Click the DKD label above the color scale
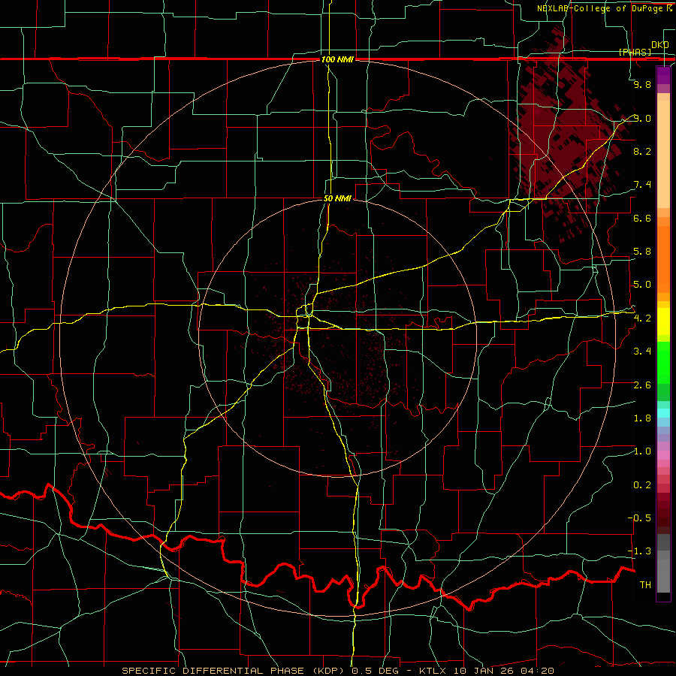The width and height of the screenshot is (676, 676). 659,45
